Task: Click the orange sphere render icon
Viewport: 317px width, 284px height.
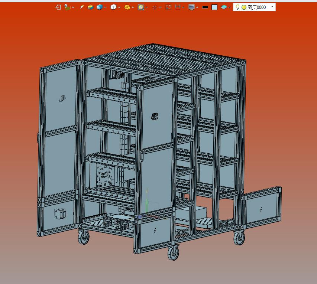Action: (x=127, y=7)
